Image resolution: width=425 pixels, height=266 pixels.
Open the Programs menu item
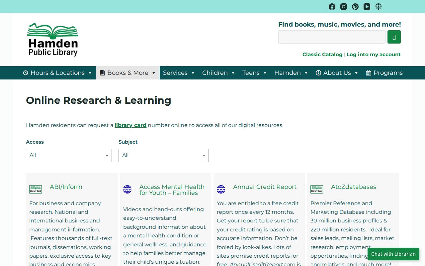384,73
